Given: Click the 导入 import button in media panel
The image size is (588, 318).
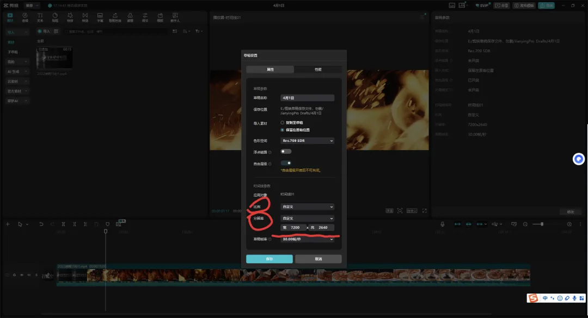Looking at the screenshot, I should point(44,31).
